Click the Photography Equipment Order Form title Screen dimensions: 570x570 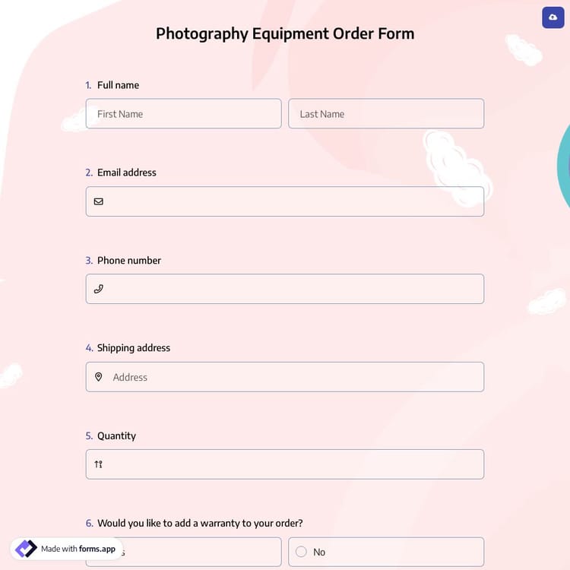tap(285, 33)
